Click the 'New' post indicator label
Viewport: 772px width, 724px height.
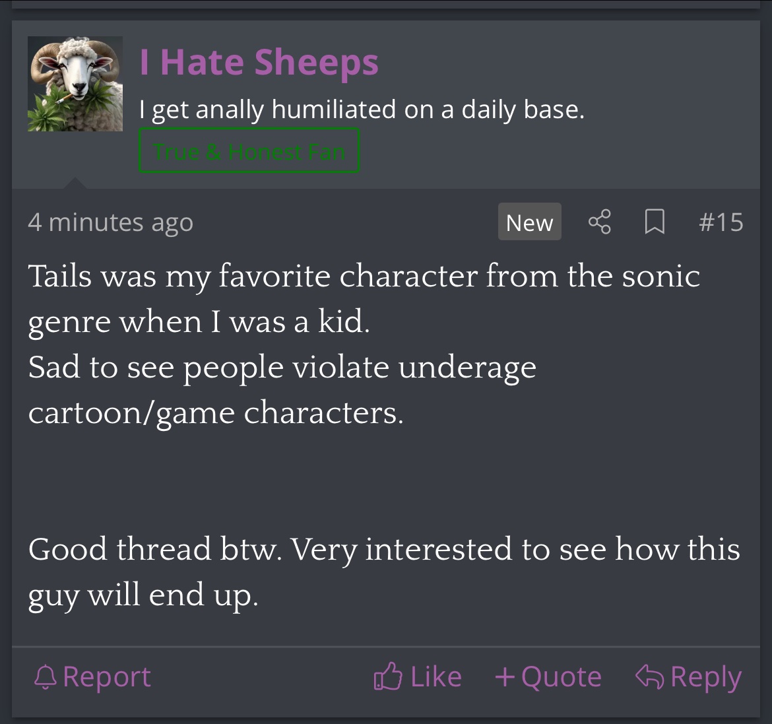(x=529, y=222)
